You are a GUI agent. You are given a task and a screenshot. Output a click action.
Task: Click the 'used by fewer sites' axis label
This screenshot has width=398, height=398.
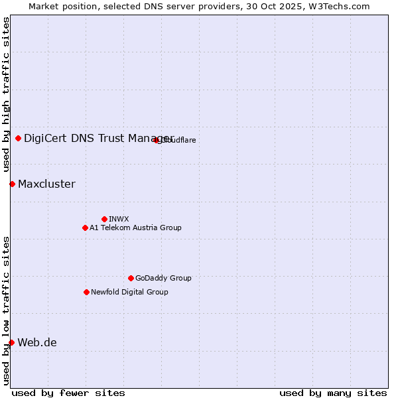[x=68, y=393]
